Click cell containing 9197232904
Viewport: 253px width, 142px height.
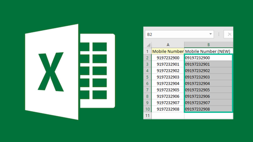(168, 83)
